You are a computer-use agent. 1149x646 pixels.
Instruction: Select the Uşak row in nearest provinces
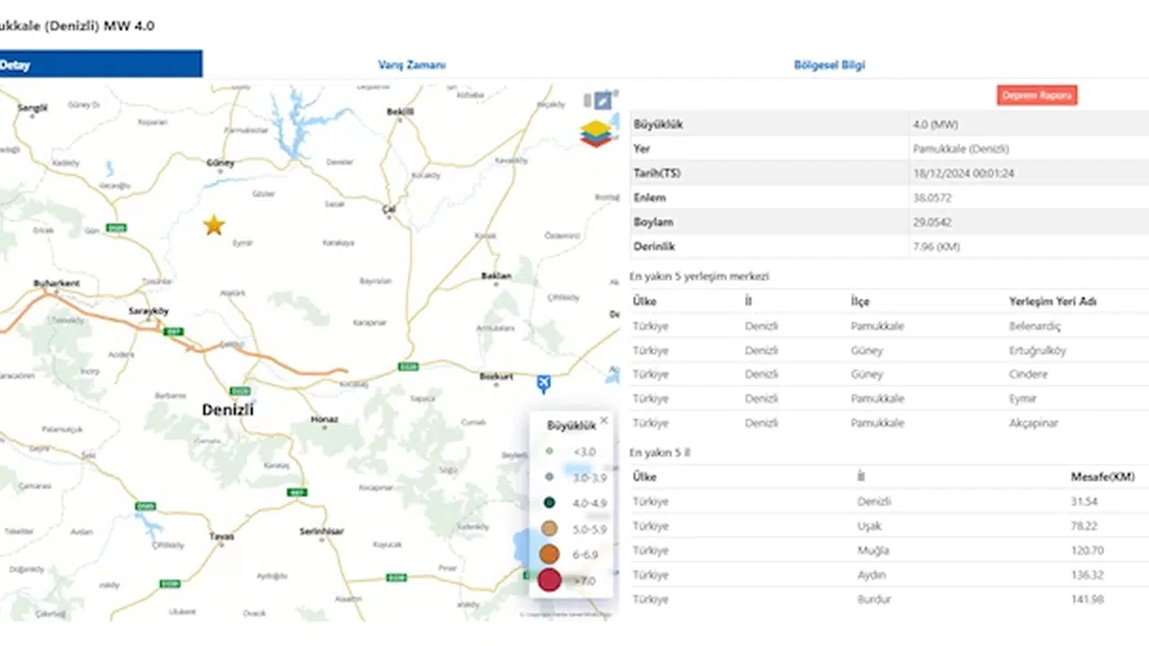tap(889, 526)
